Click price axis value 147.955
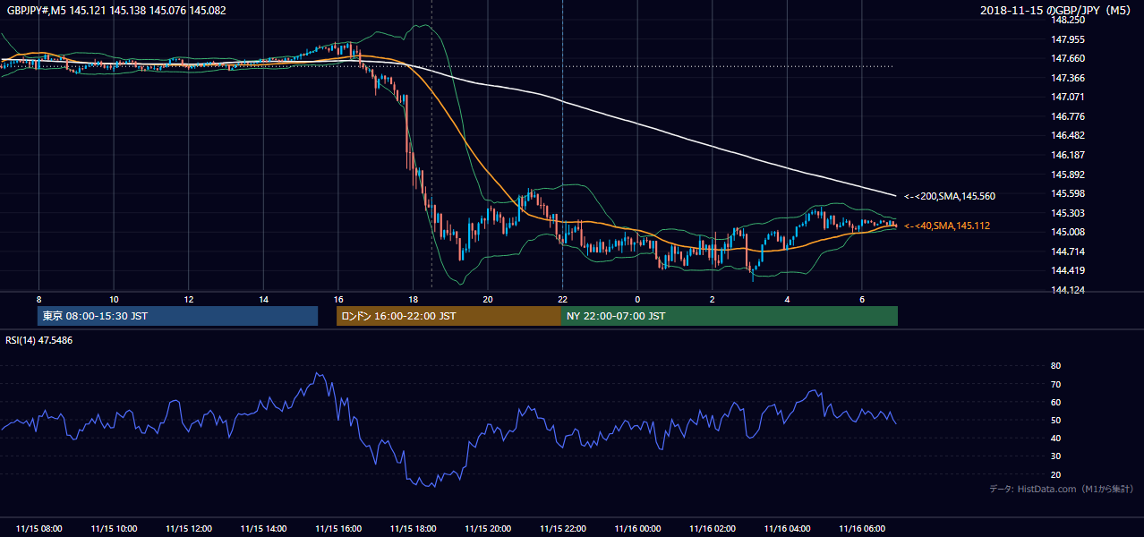Viewport: 1144px width, 537px height. (x=1067, y=39)
